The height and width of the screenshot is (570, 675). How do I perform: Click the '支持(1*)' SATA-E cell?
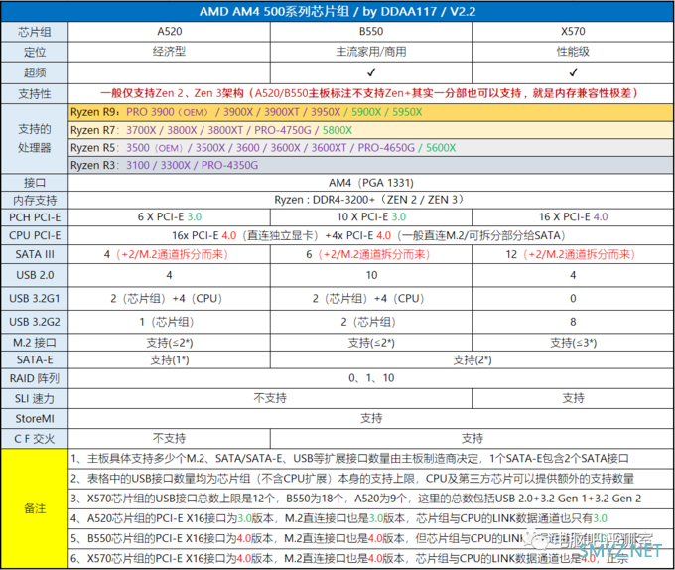[169, 359]
